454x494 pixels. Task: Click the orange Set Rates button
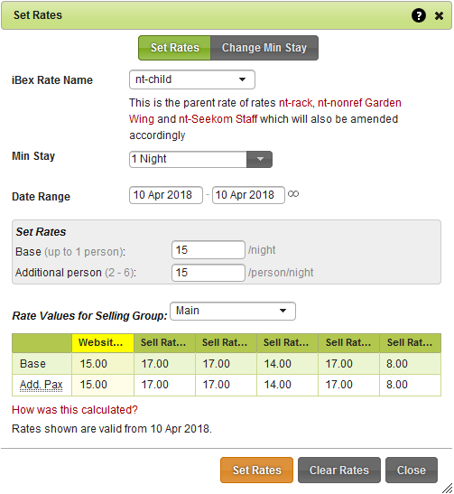pyautogui.click(x=256, y=471)
